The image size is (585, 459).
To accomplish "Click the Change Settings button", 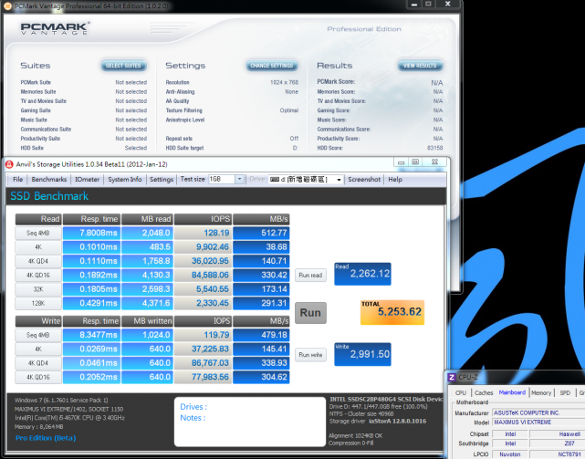I will [x=272, y=66].
